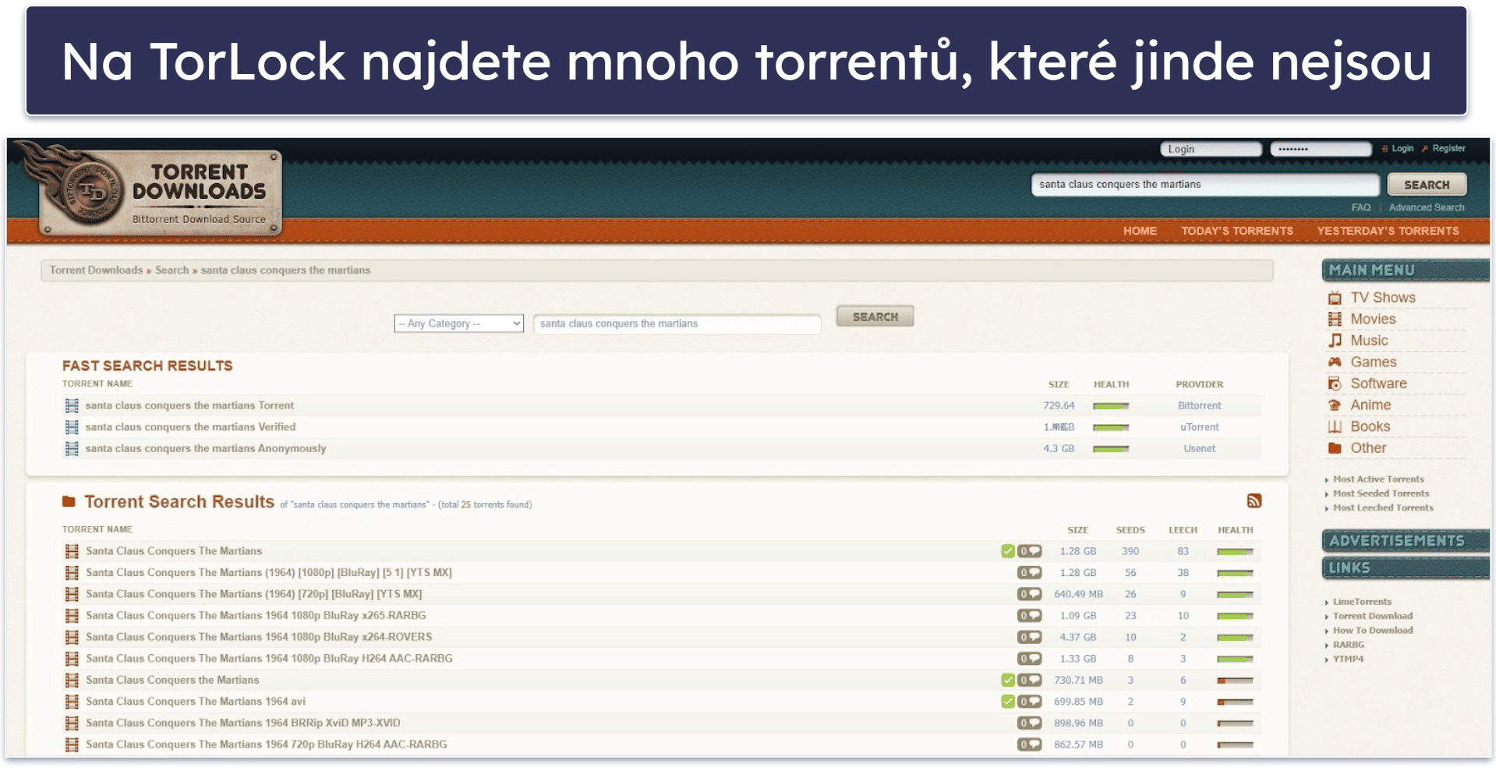Image resolution: width=1496 pixels, height=771 pixels.
Task: Open comments bubble for x264-ROVERS torrent
Action: click(1030, 637)
